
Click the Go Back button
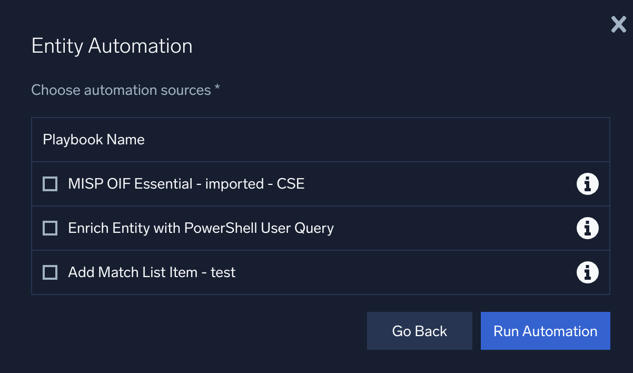tap(419, 331)
